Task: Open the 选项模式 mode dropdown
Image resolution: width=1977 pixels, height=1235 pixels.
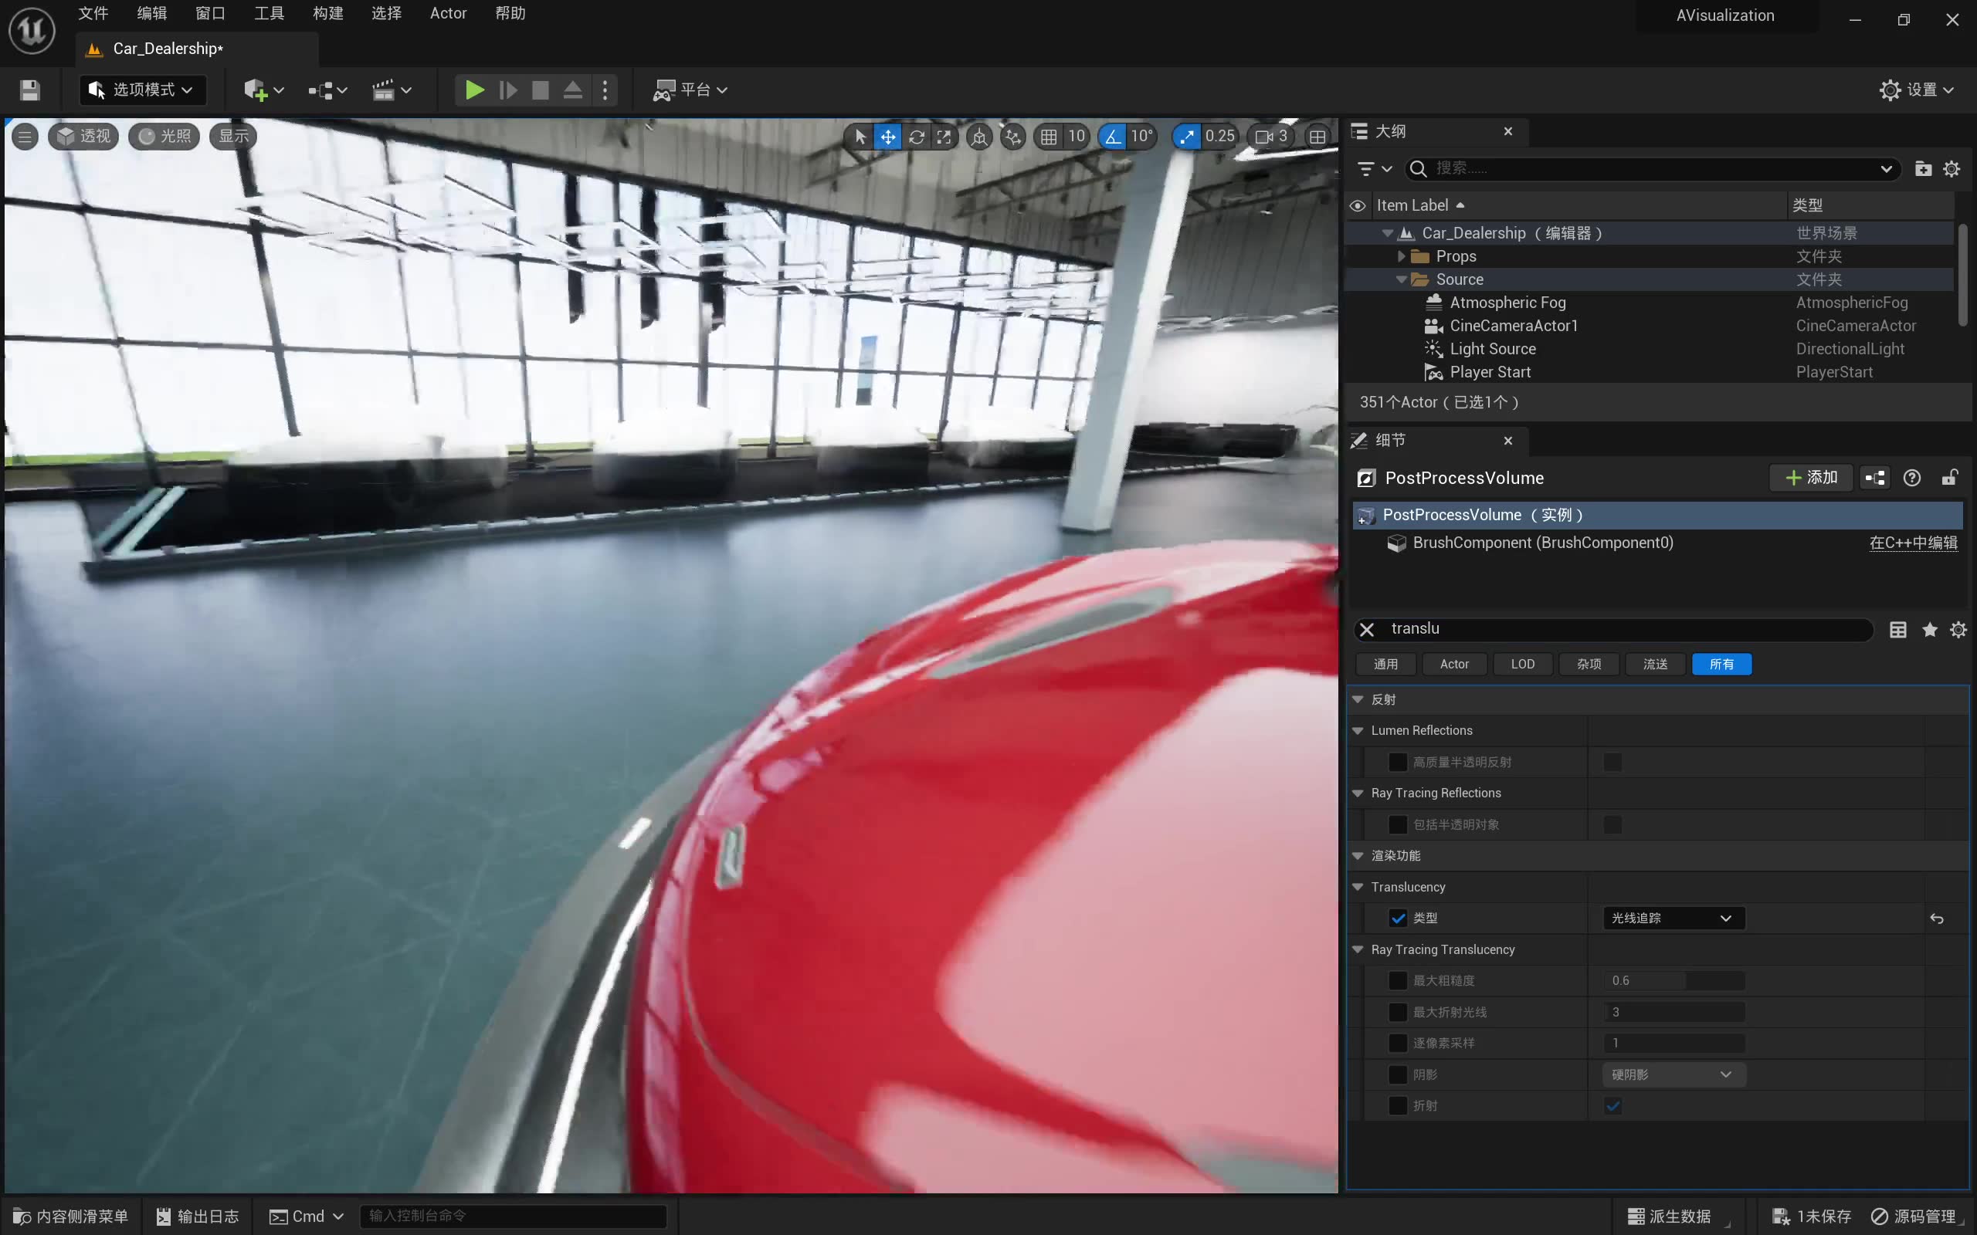Action: (x=142, y=90)
